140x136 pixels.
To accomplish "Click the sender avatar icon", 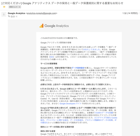I will click(x=4, y=14).
